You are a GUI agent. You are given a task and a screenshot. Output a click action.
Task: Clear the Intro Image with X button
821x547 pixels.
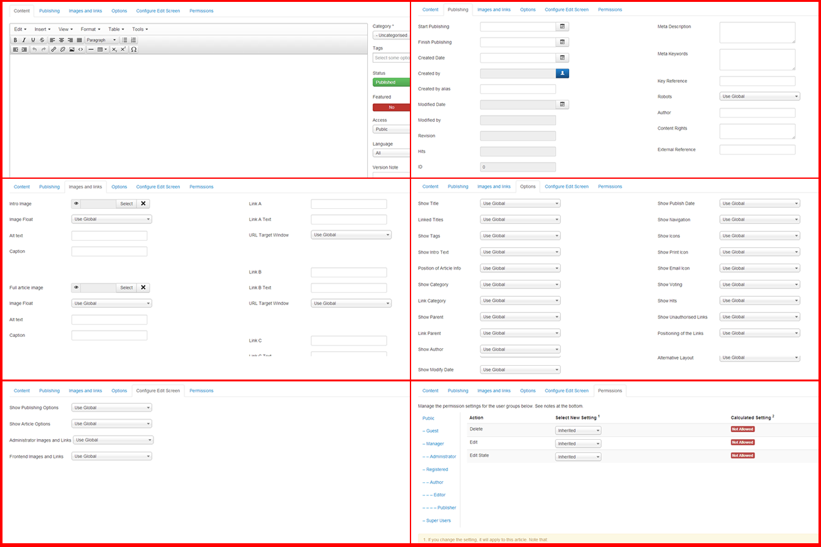point(143,204)
